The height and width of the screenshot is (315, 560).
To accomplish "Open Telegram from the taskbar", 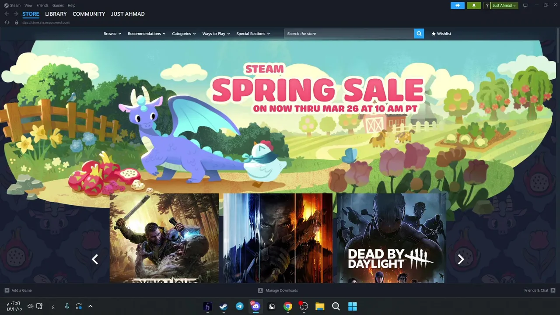I will pyautogui.click(x=239, y=306).
